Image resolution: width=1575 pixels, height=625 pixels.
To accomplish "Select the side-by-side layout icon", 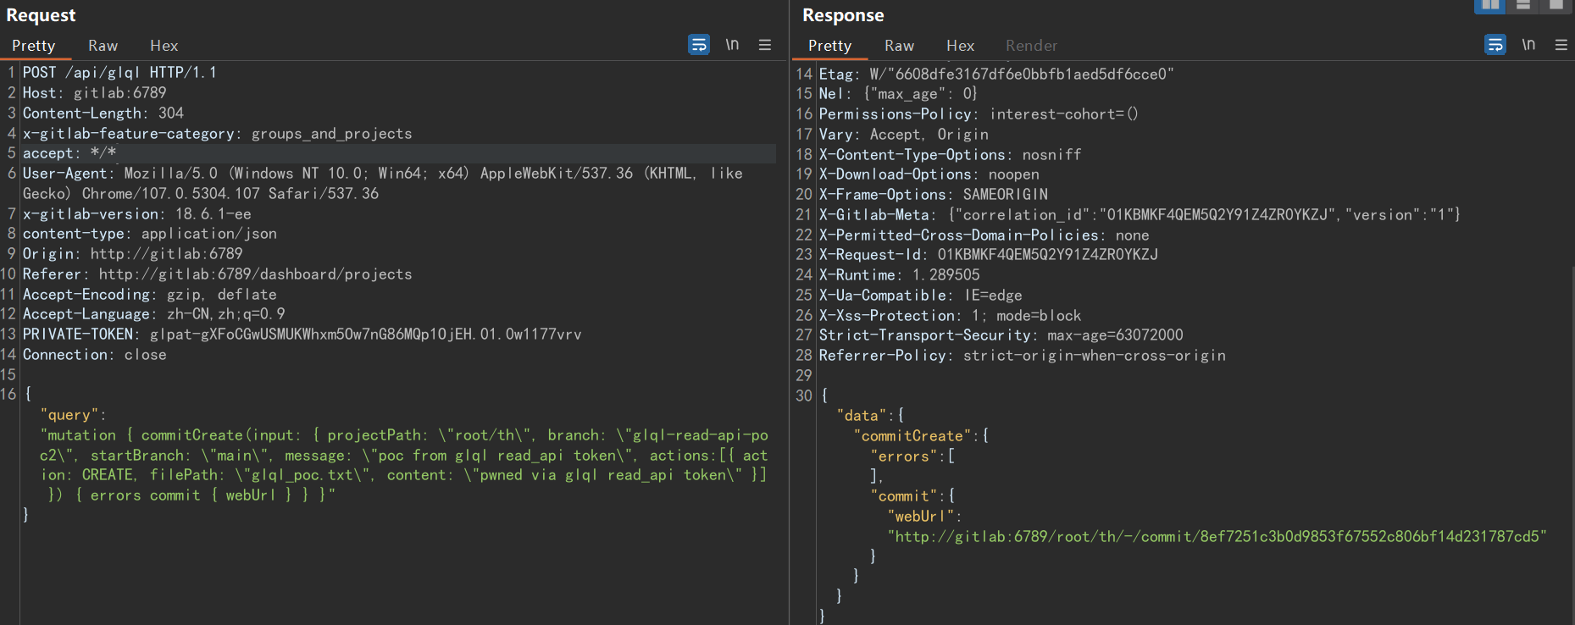I will (1490, 5).
